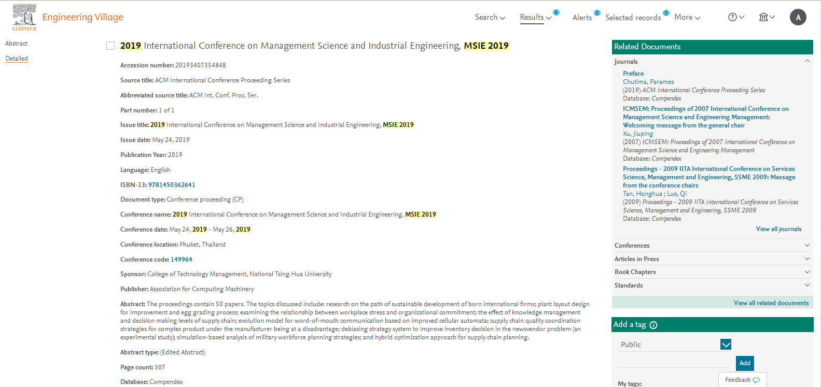Open View all related documents link
The height and width of the screenshot is (387, 821).
click(x=771, y=303)
